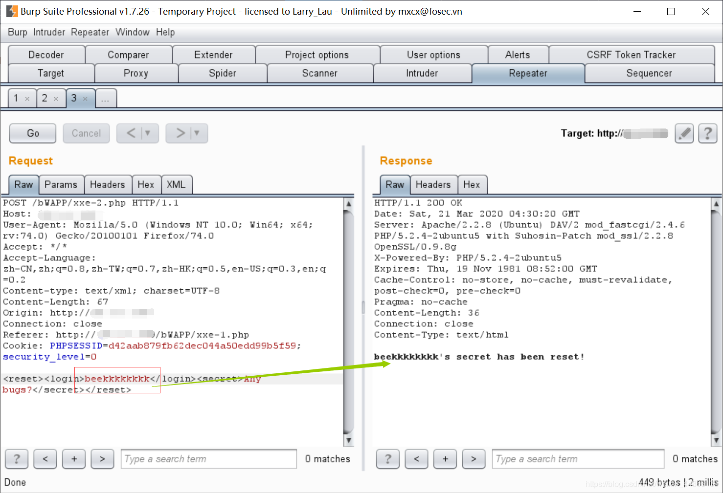Screen dimensions: 723x493
Task: Open the User options tab
Action: pos(433,55)
